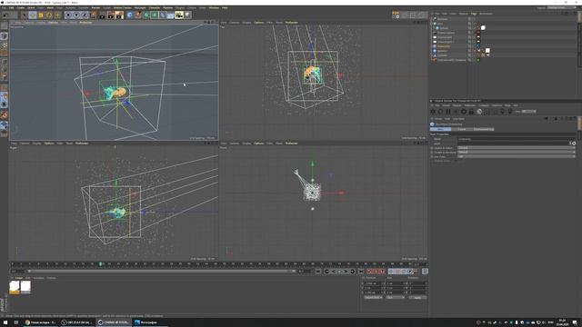Open the MoGraph menu
The height and width of the screenshot is (327, 582).
pos(140,8)
